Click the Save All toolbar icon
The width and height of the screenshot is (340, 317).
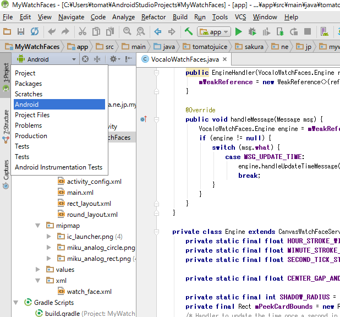coord(21,32)
